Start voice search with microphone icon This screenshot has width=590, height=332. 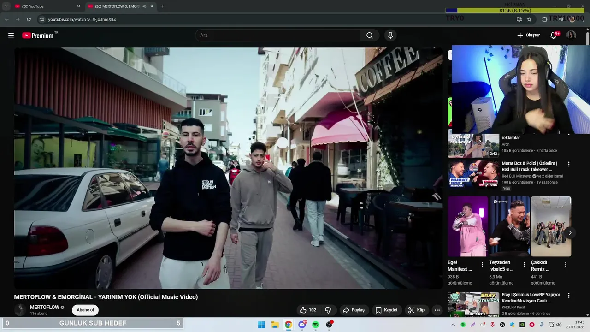pyautogui.click(x=390, y=36)
